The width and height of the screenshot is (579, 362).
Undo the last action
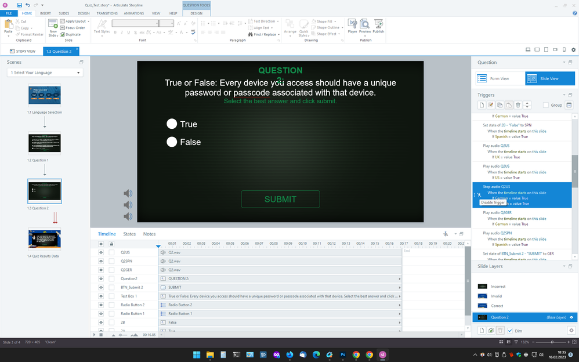[28, 5]
